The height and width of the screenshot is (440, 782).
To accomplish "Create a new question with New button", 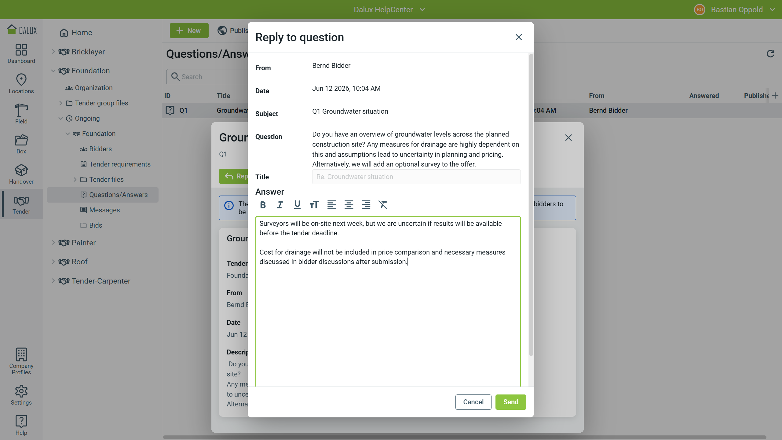I will pyautogui.click(x=189, y=31).
